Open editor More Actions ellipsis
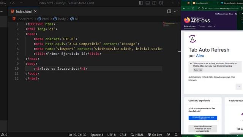The image size is (243, 137). pyautogui.click(x=176, y=11)
